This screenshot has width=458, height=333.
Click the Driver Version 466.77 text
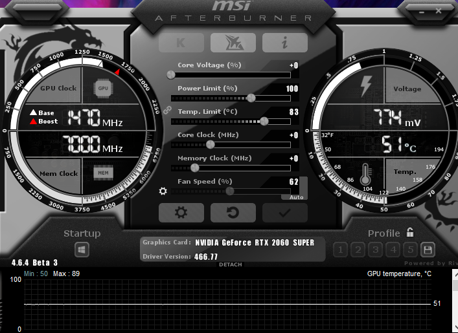point(206,257)
